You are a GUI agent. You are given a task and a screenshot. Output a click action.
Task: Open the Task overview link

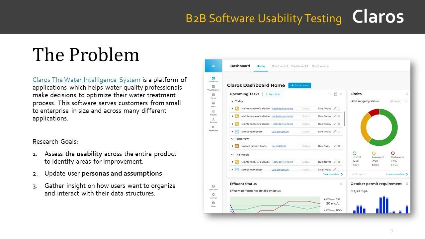click(x=331, y=174)
